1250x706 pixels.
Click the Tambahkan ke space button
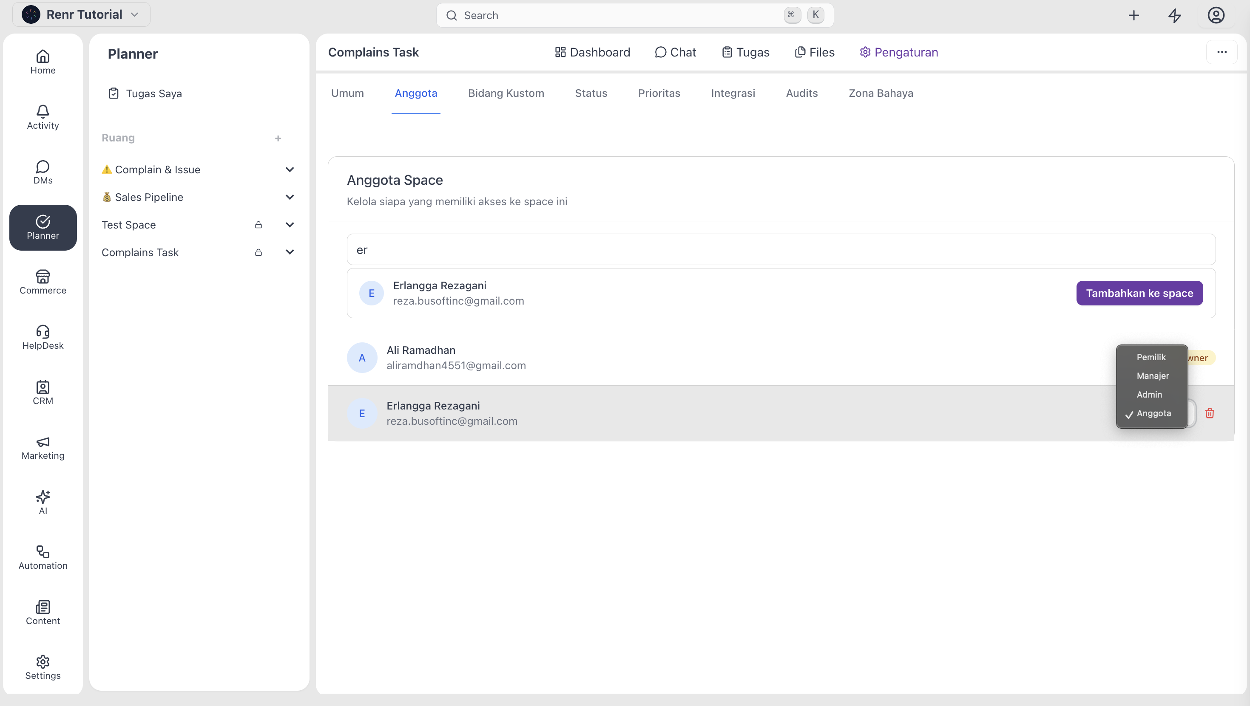click(1139, 294)
